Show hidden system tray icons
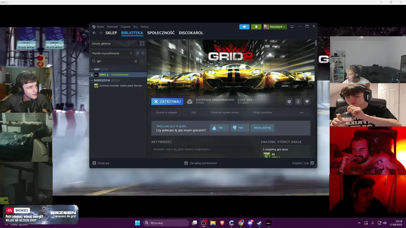This screenshot has width=406, height=228. [359, 223]
